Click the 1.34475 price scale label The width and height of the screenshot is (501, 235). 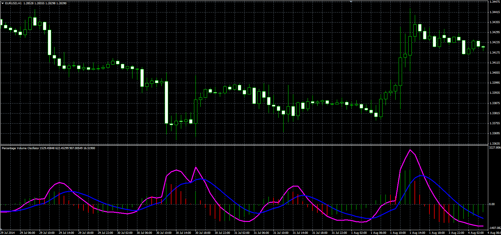[x=495, y=2]
